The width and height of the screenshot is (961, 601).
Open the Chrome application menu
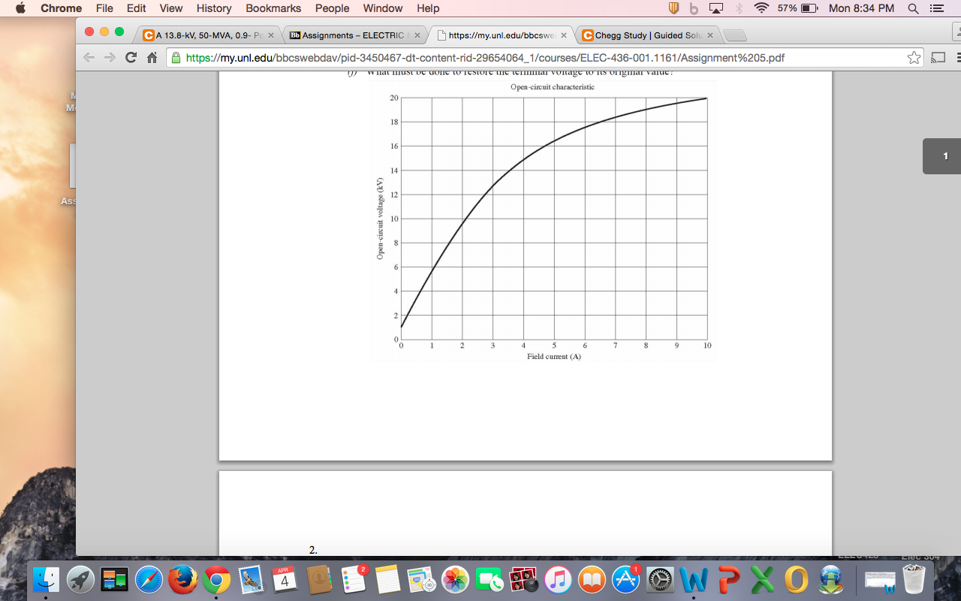pos(62,8)
